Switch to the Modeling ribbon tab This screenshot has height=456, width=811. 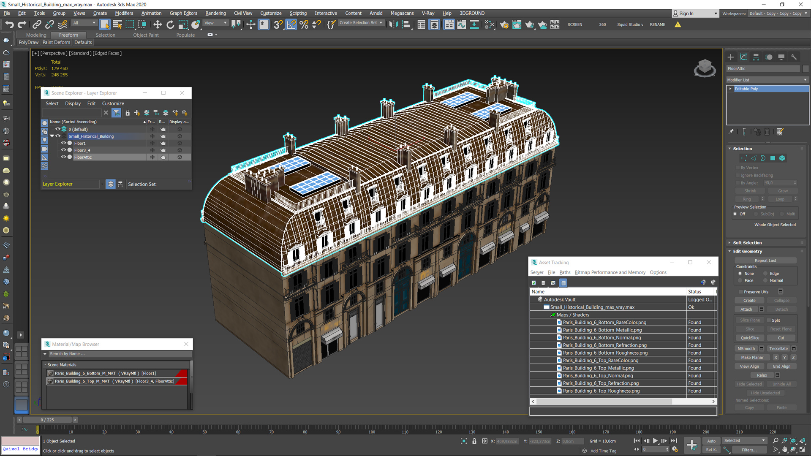[x=36, y=35]
